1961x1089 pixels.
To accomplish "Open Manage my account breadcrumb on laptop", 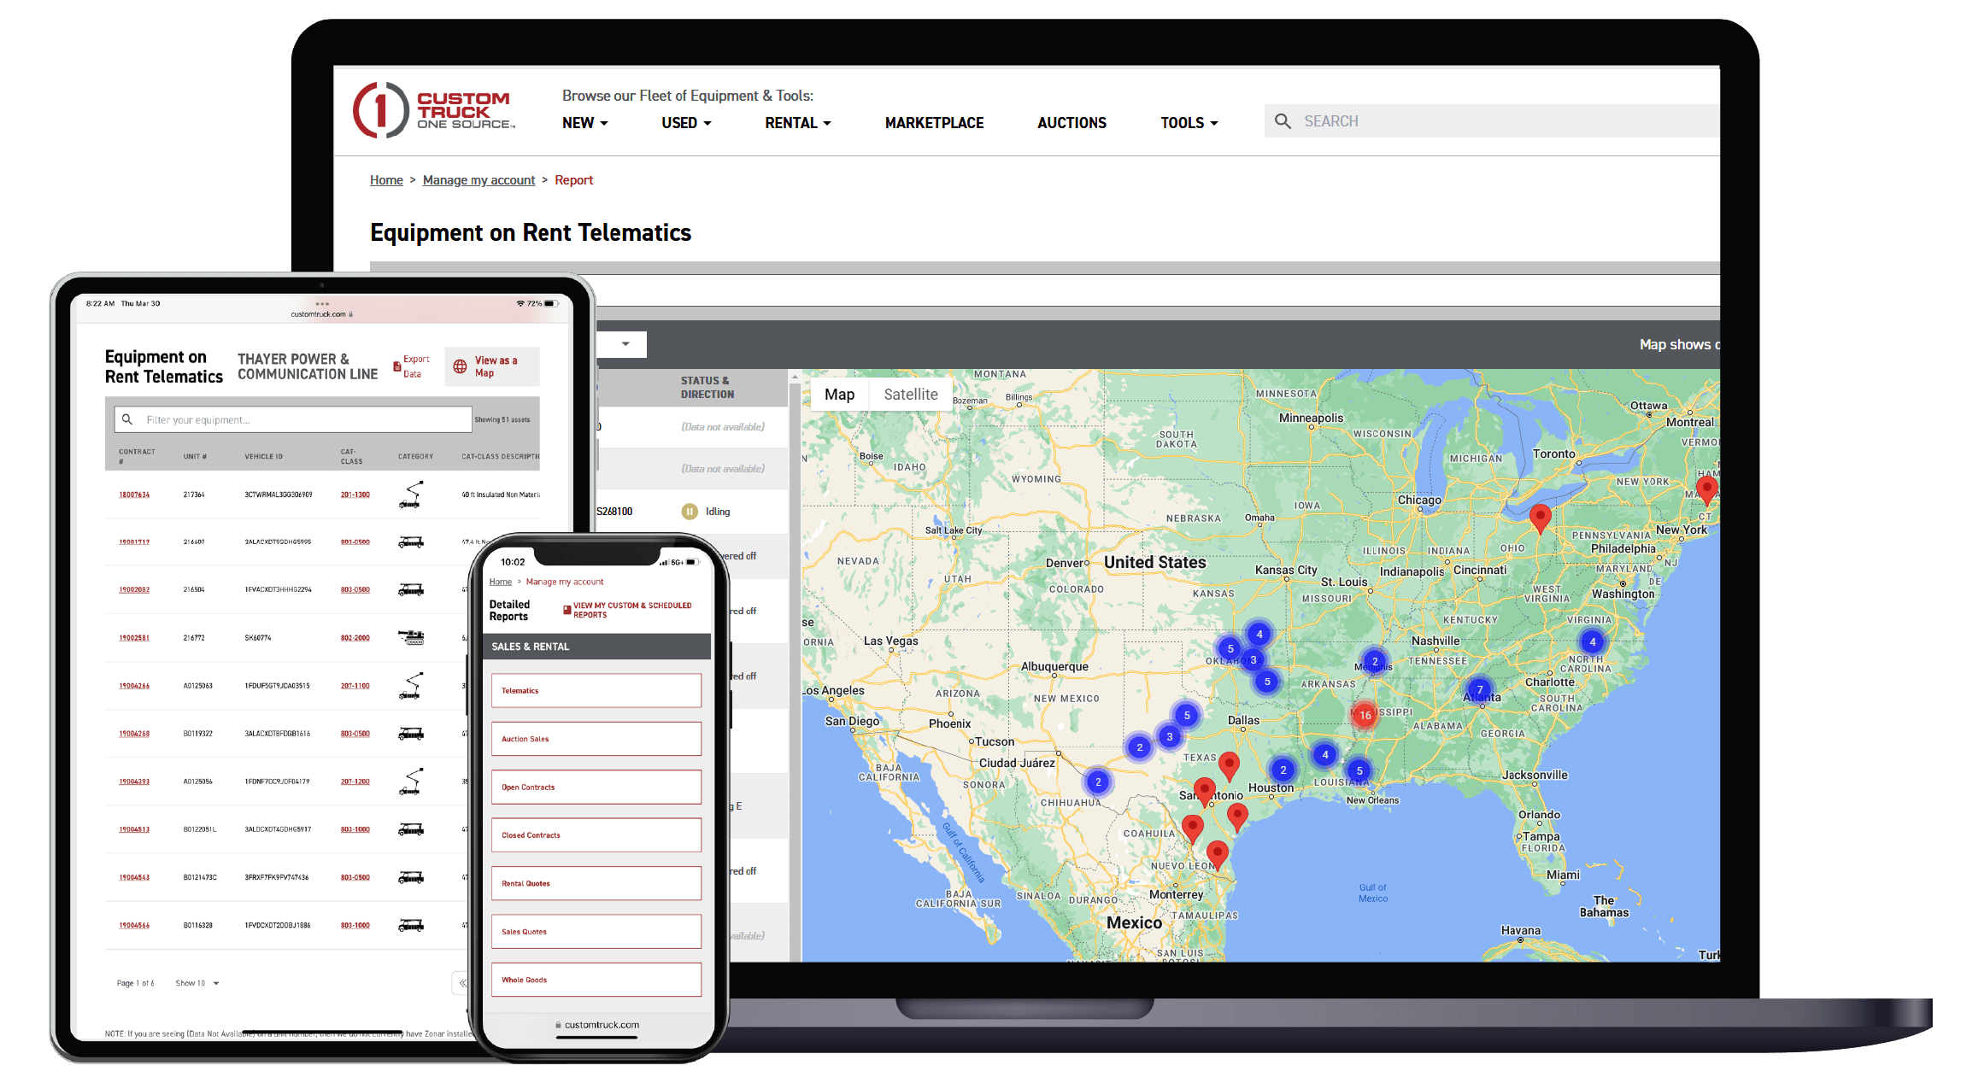I will [479, 180].
